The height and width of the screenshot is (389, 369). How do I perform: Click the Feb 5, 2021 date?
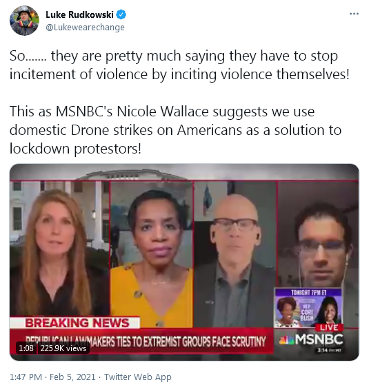coord(72,377)
